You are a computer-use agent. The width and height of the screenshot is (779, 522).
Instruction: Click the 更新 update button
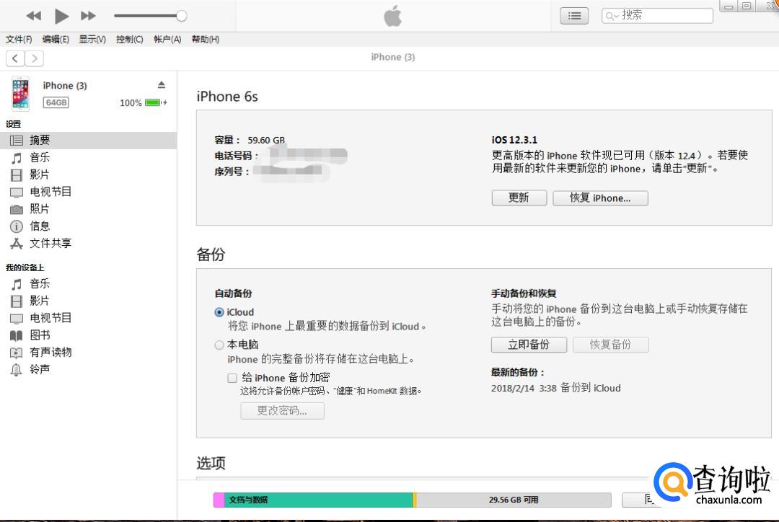(x=519, y=198)
